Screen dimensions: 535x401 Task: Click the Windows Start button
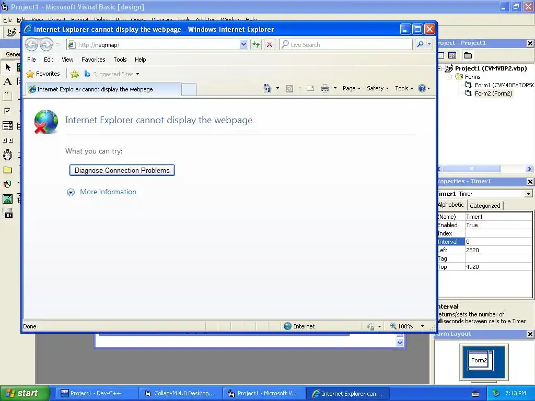(25, 394)
